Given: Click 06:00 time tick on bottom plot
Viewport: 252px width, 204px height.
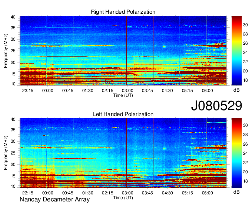Looking at the screenshot, I should tap(207, 193).
